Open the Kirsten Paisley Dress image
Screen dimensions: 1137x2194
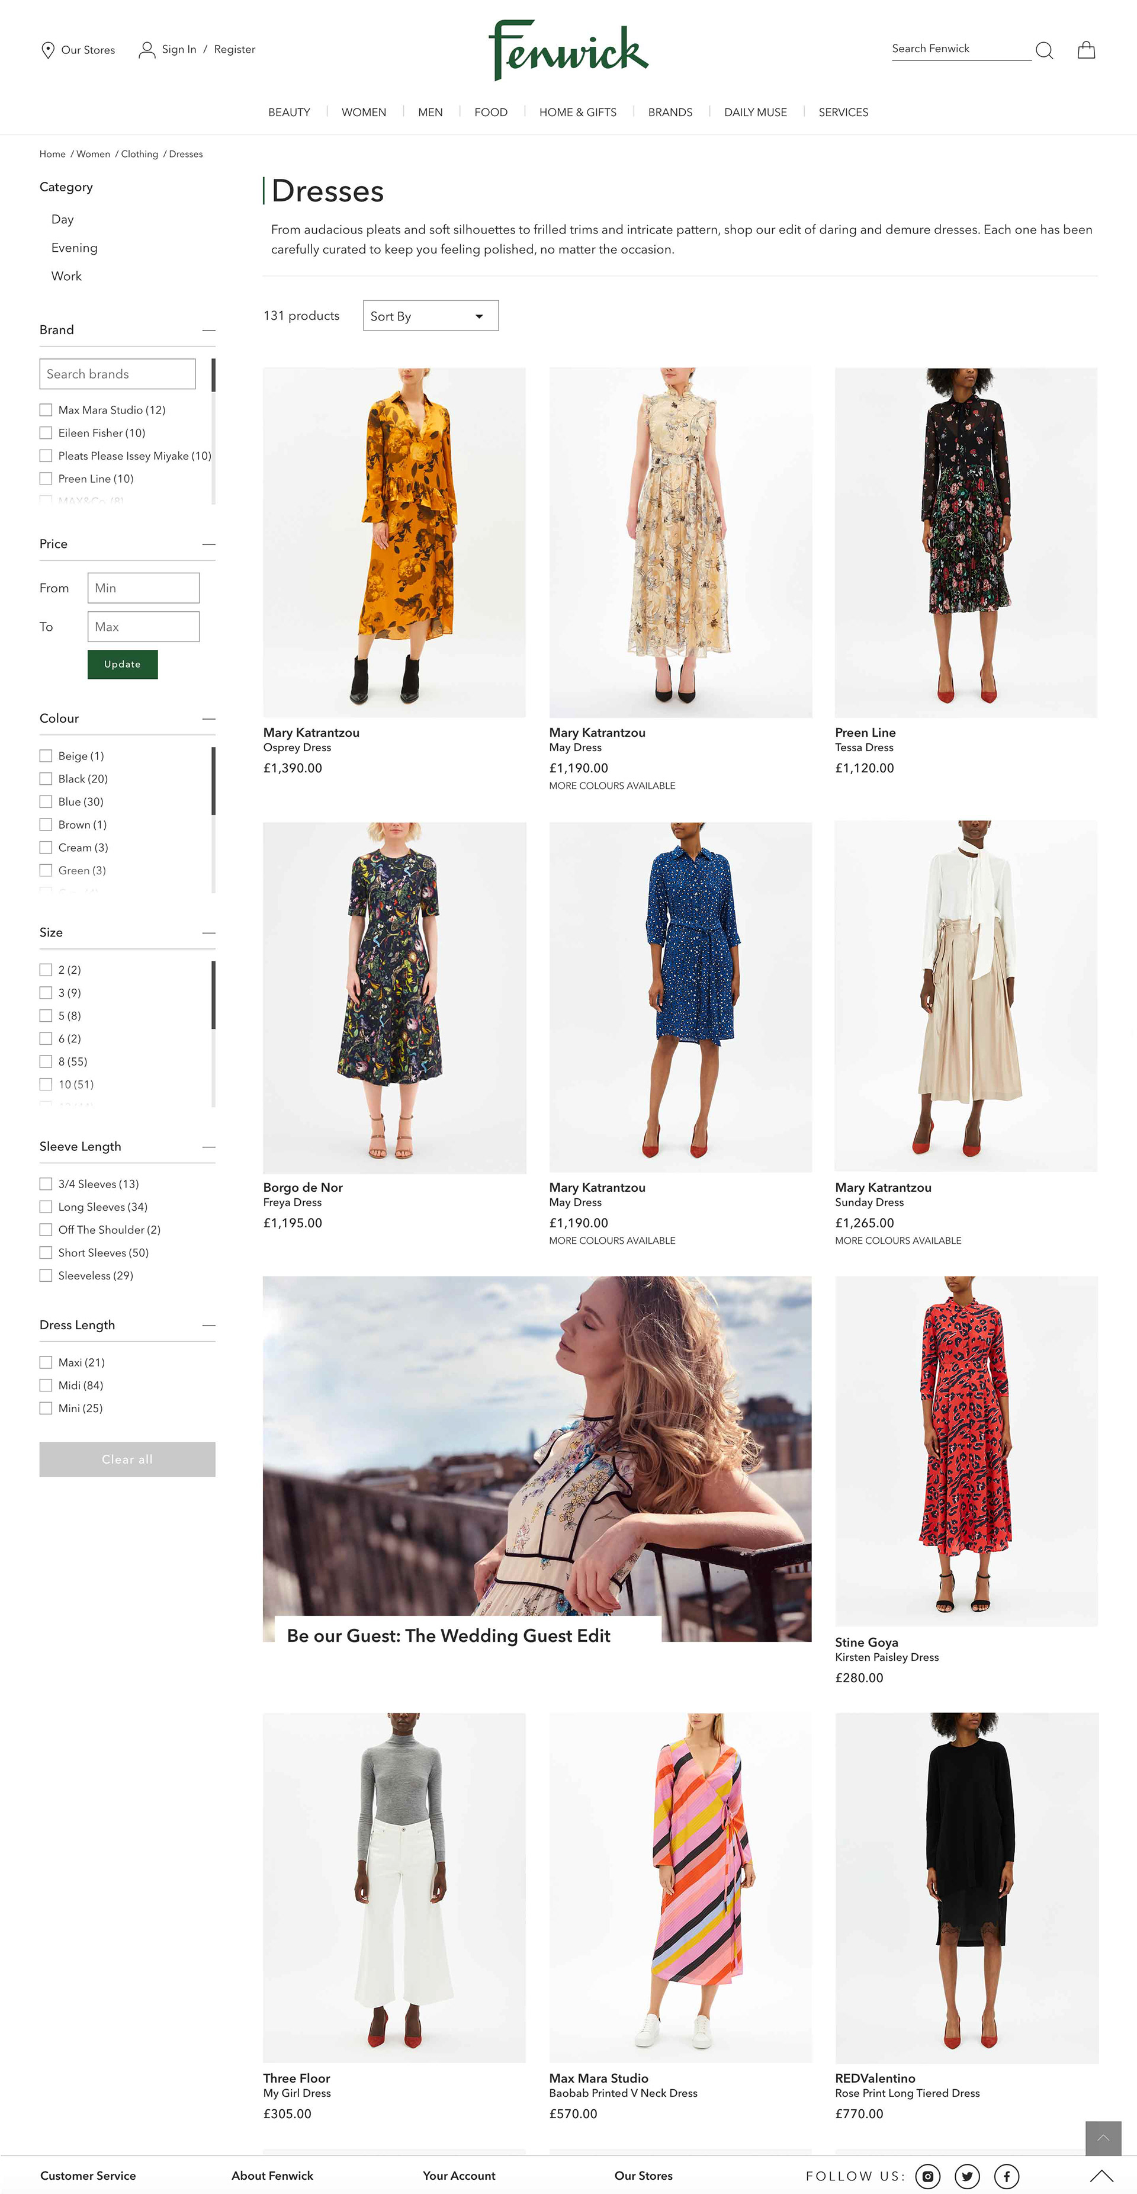click(x=966, y=1451)
